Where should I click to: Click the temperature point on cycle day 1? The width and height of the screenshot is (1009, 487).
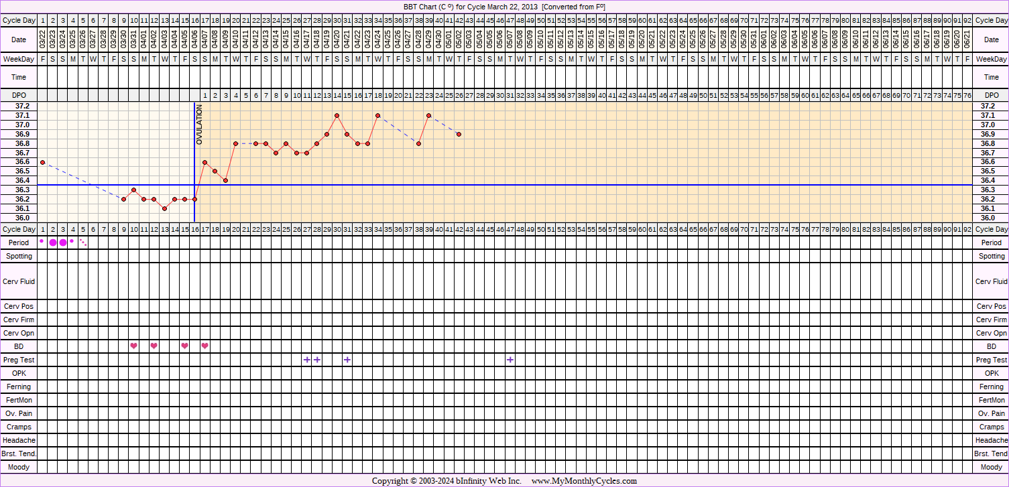(x=42, y=162)
